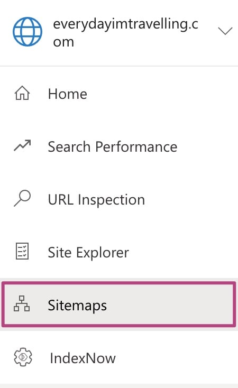The image size is (238, 388).
Task: Click the "om" second line of site name
Action: coord(63,42)
